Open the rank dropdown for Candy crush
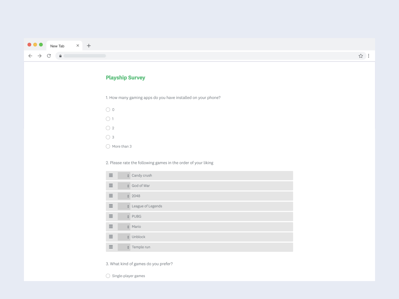 [124, 176]
